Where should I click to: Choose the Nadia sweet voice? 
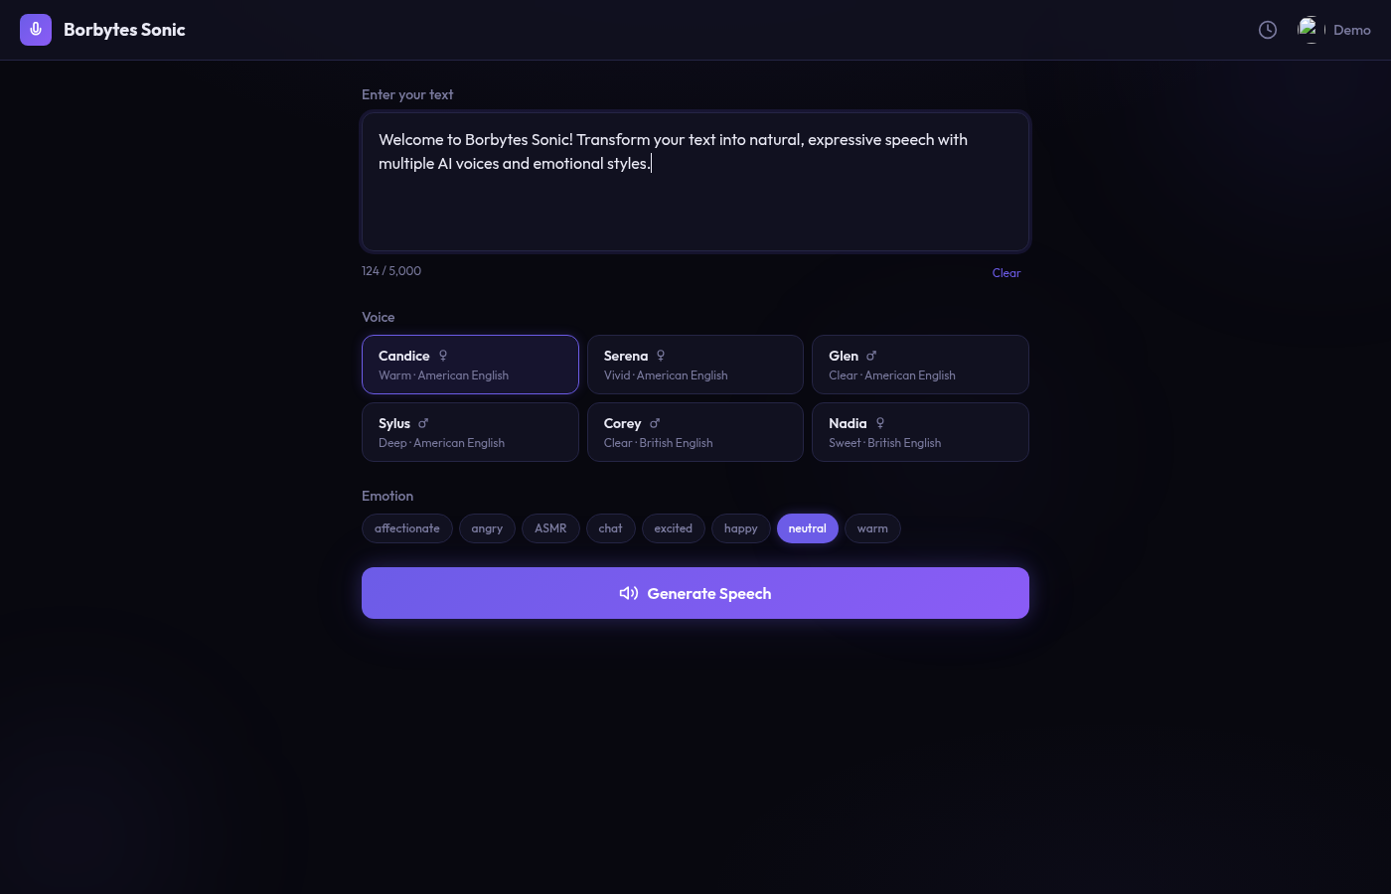pos(920,432)
